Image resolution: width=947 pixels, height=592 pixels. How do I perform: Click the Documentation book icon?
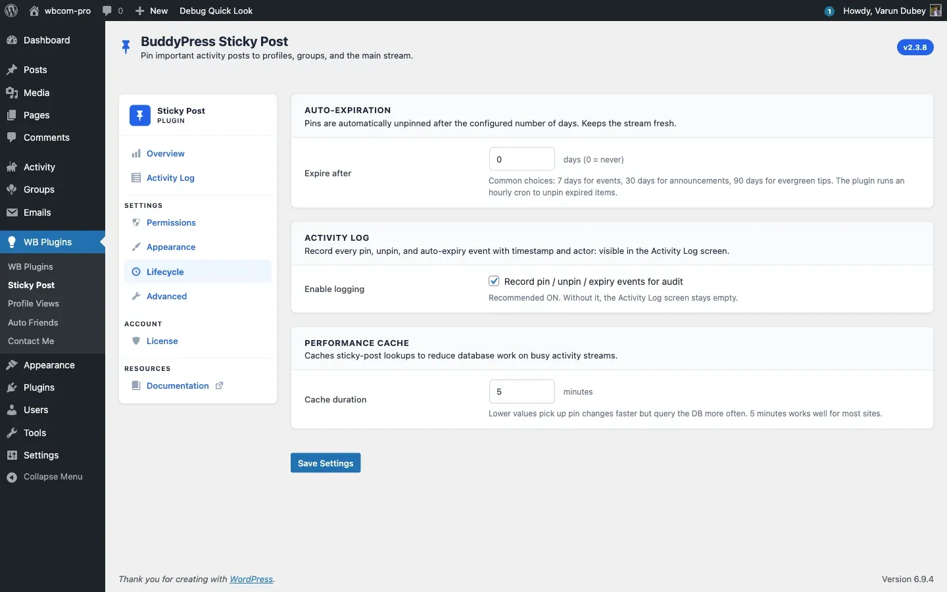click(x=136, y=385)
